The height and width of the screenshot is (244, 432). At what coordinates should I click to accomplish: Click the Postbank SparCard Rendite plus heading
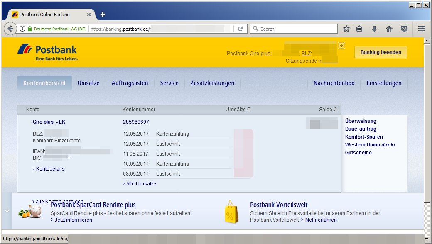point(93,205)
